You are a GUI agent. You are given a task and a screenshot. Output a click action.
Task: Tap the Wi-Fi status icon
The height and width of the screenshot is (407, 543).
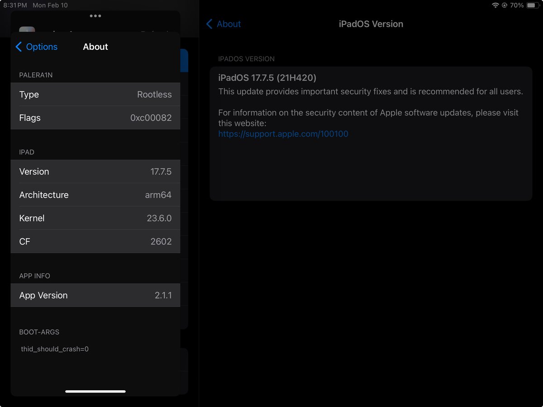pyautogui.click(x=495, y=5)
